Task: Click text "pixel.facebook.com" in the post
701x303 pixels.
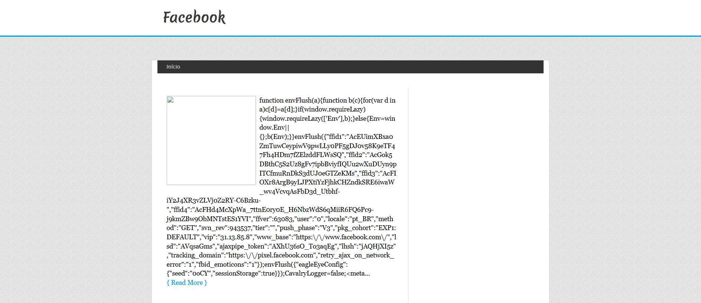Action: click(x=286, y=255)
